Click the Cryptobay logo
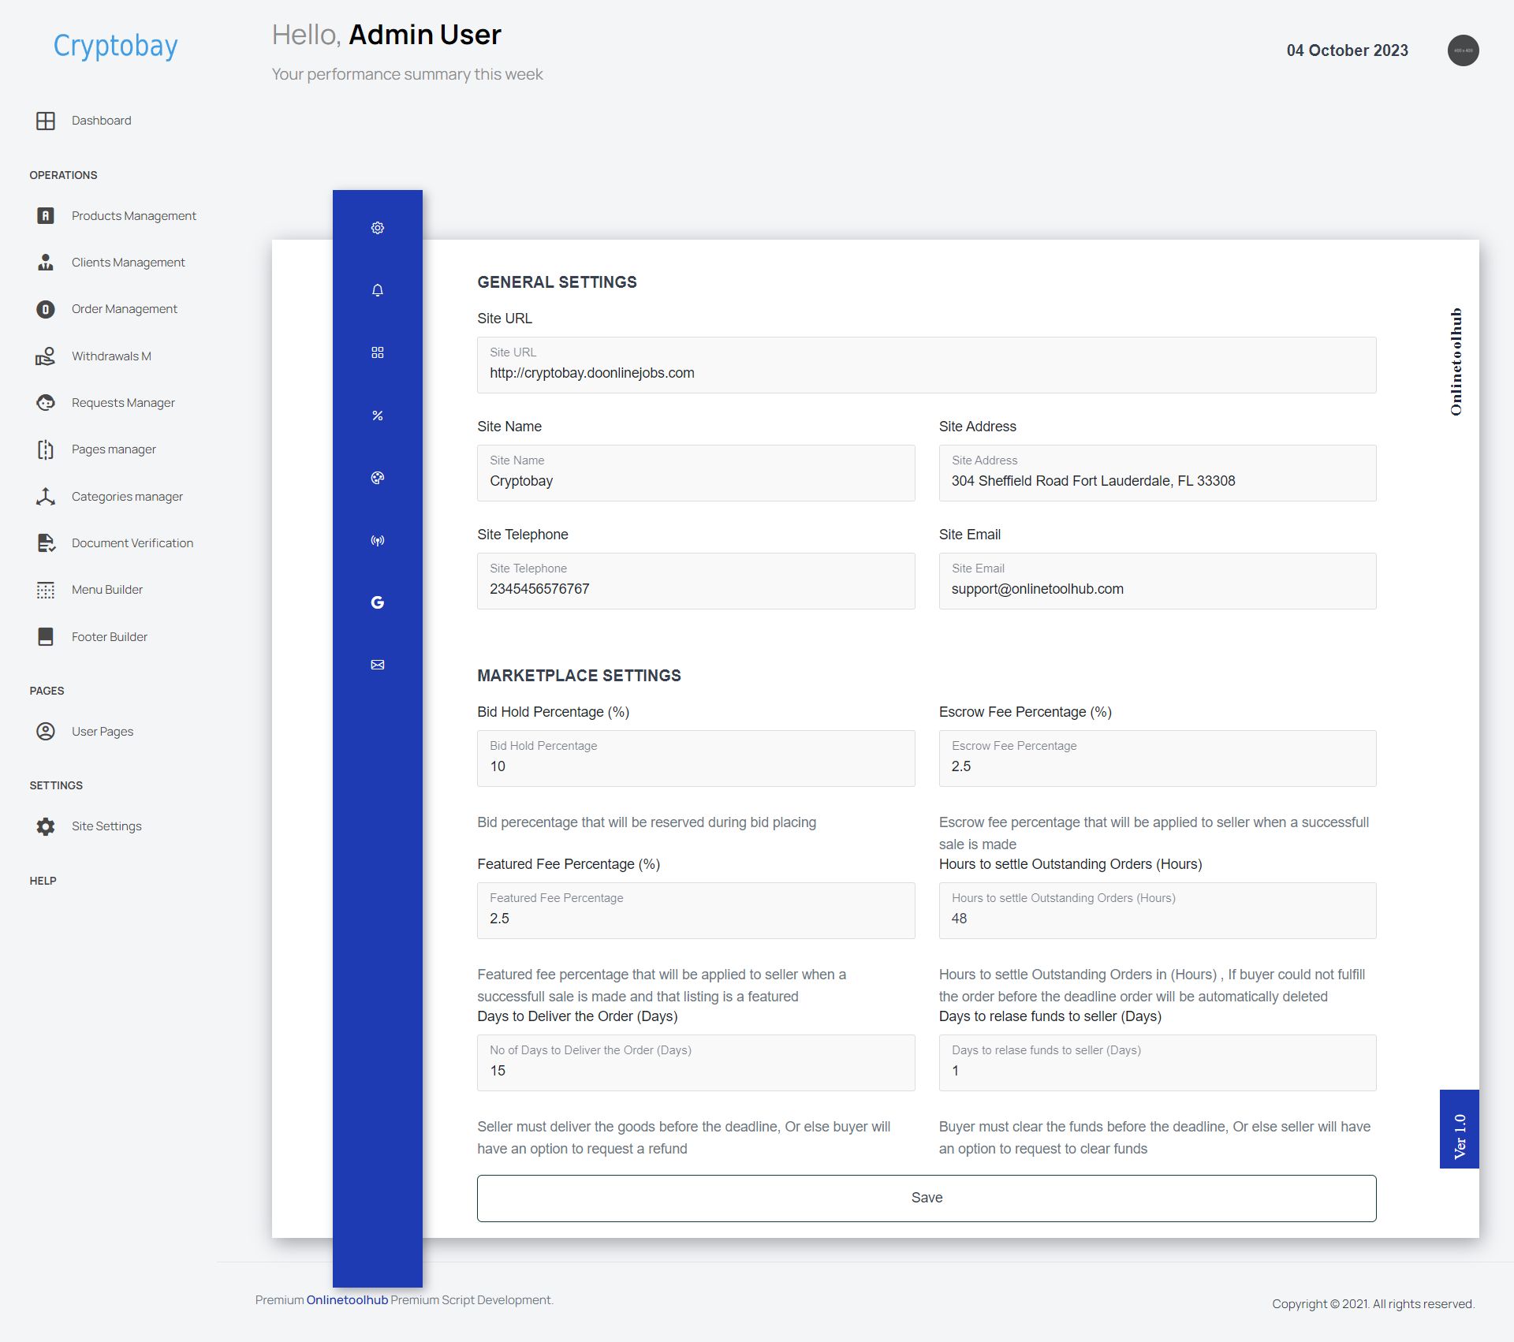 [x=115, y=46]
